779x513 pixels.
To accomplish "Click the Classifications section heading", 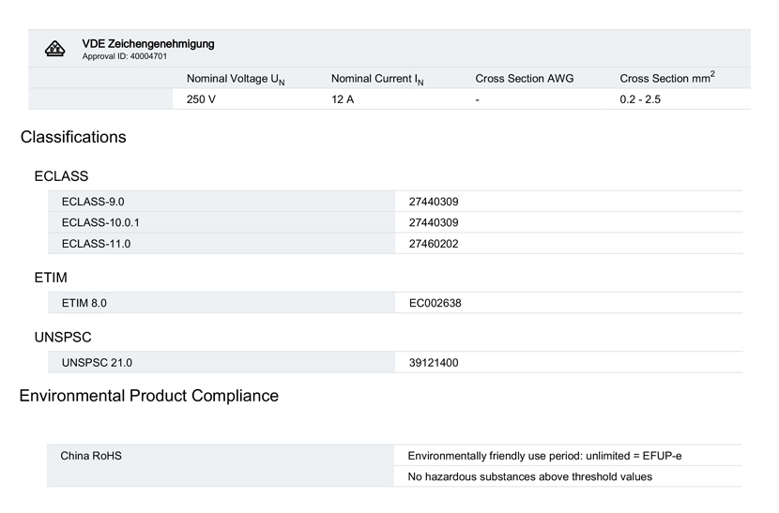I will coord(73,137).
